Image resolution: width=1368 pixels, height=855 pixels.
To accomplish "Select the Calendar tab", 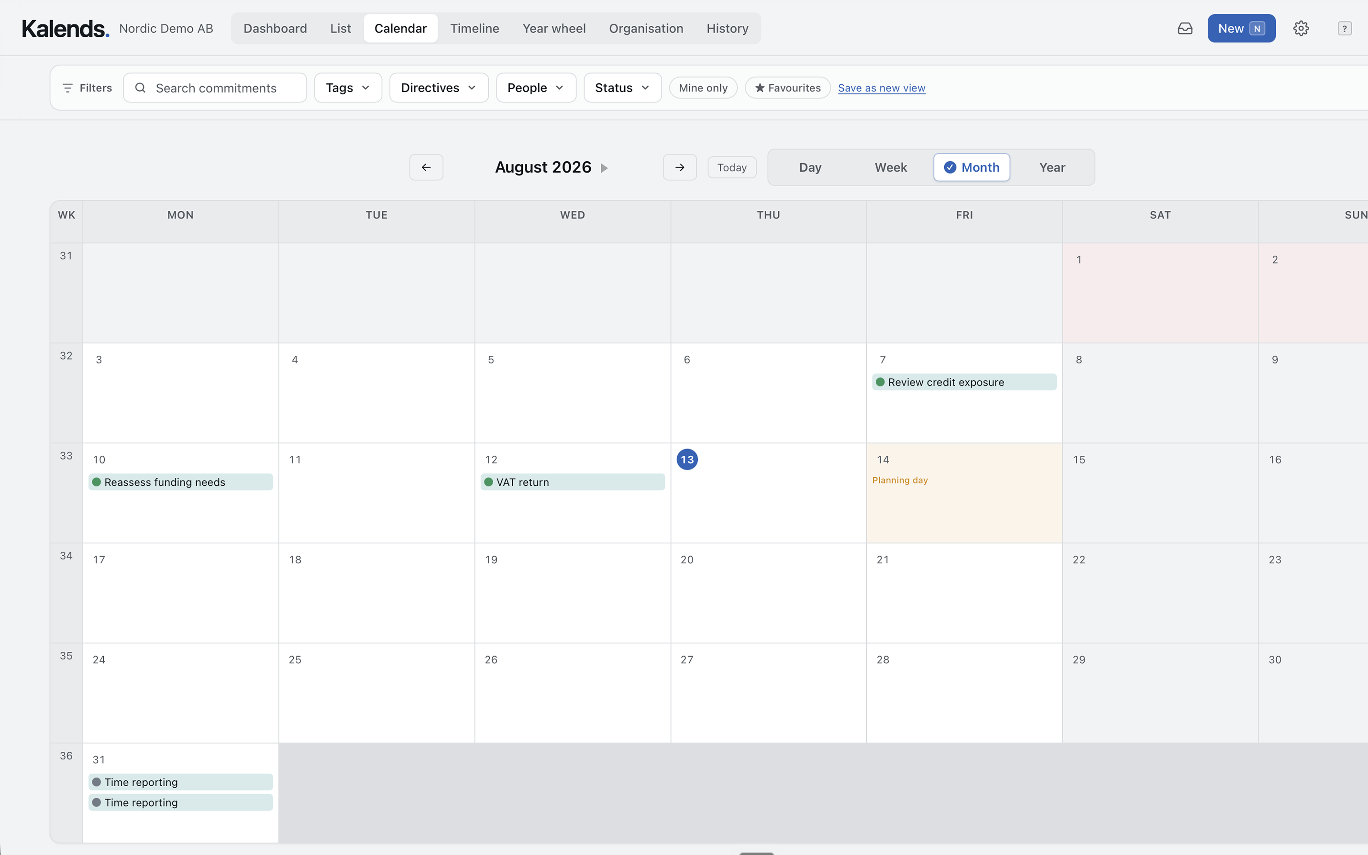I will 400,28.
